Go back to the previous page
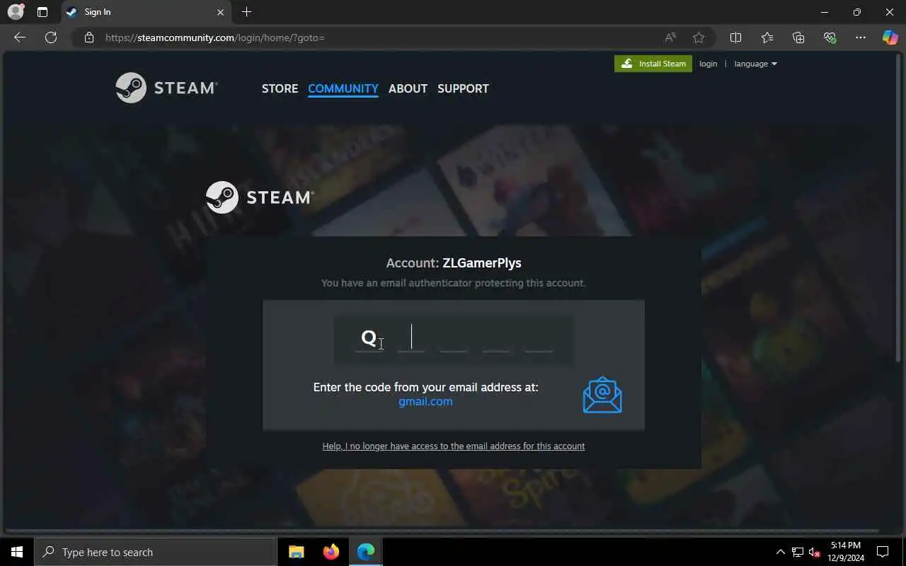This screenshot has width=906, height=566. [x=20, y=37]
